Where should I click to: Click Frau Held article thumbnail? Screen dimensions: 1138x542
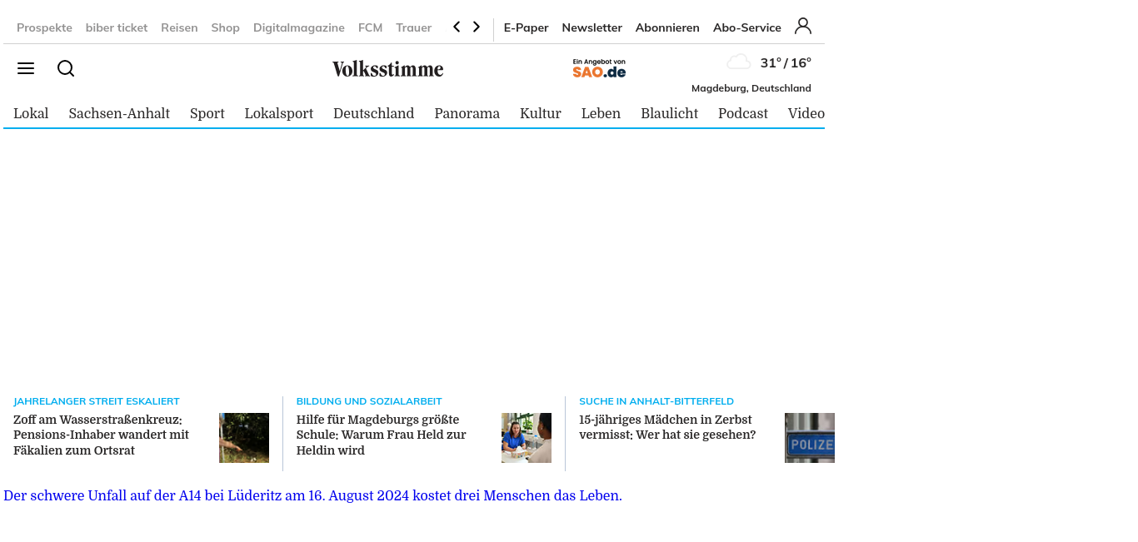tap(527, 438)
